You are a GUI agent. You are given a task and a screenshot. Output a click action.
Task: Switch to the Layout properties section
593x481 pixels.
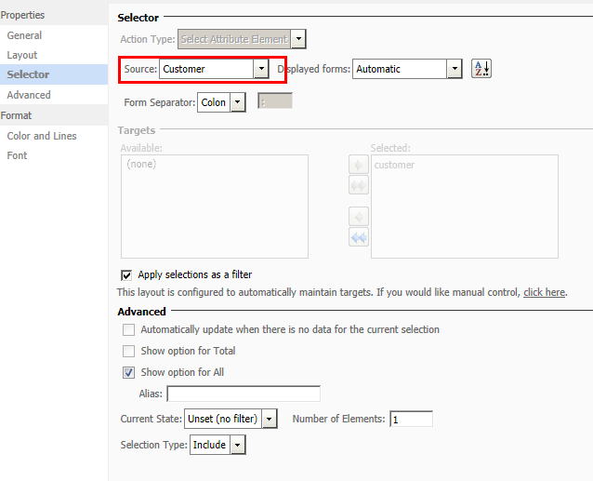[x=22, y=55]
